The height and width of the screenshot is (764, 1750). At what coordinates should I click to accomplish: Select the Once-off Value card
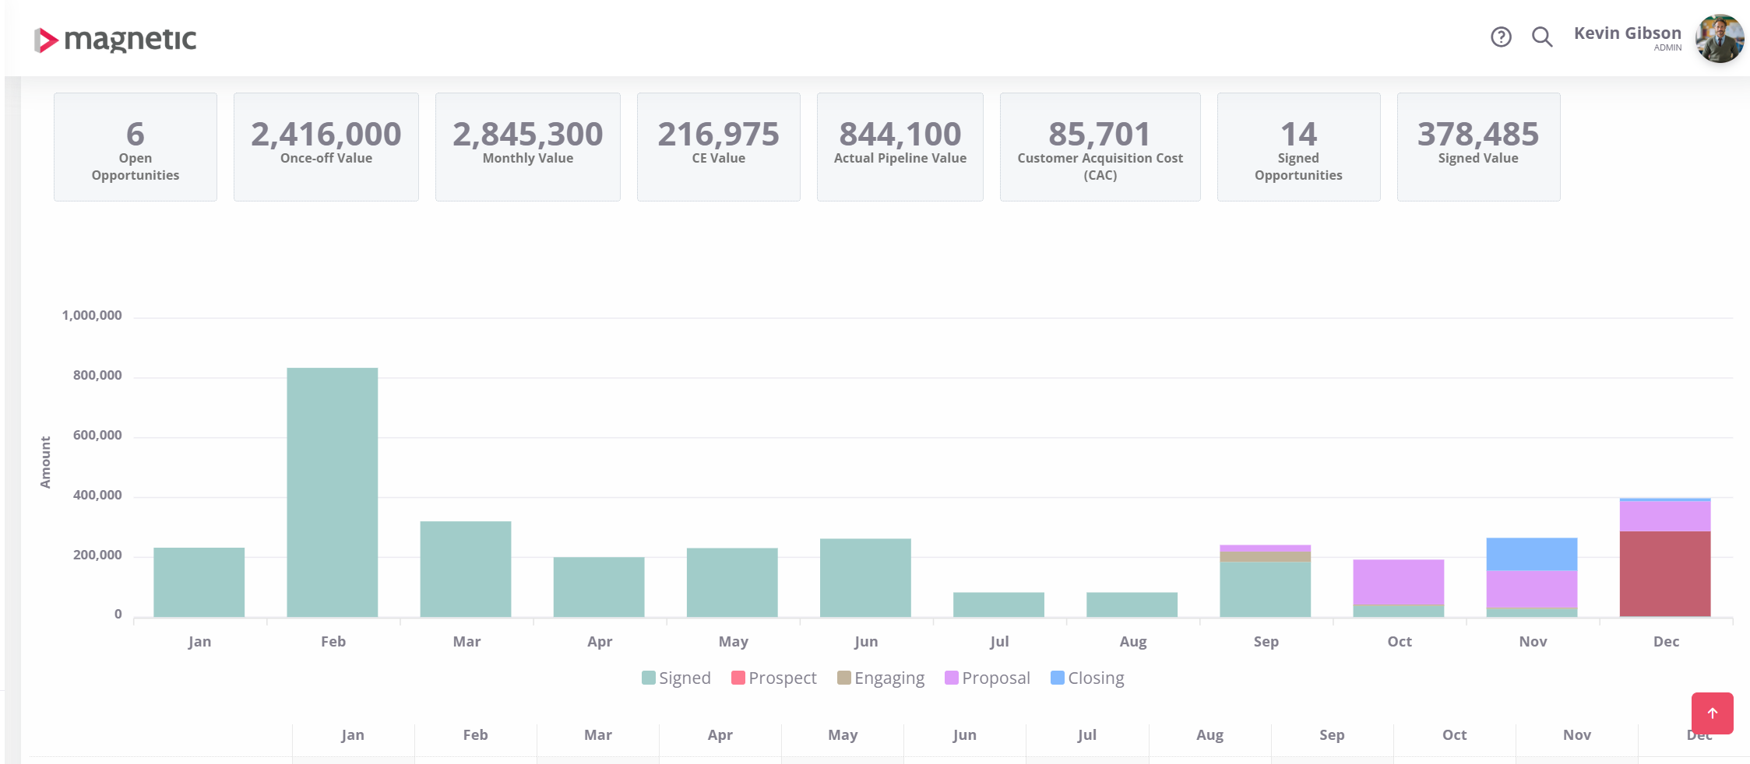(326, 147)
